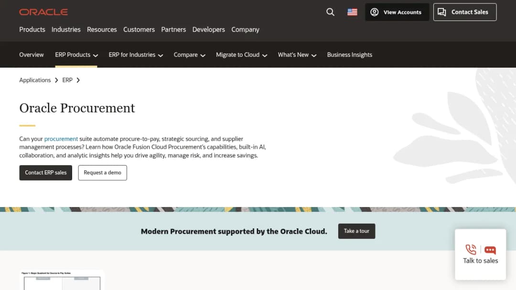Viewport: 516px width, 290px height.
Task: Click the Modern Procurement banner text
Action: [x=234, y=231]
